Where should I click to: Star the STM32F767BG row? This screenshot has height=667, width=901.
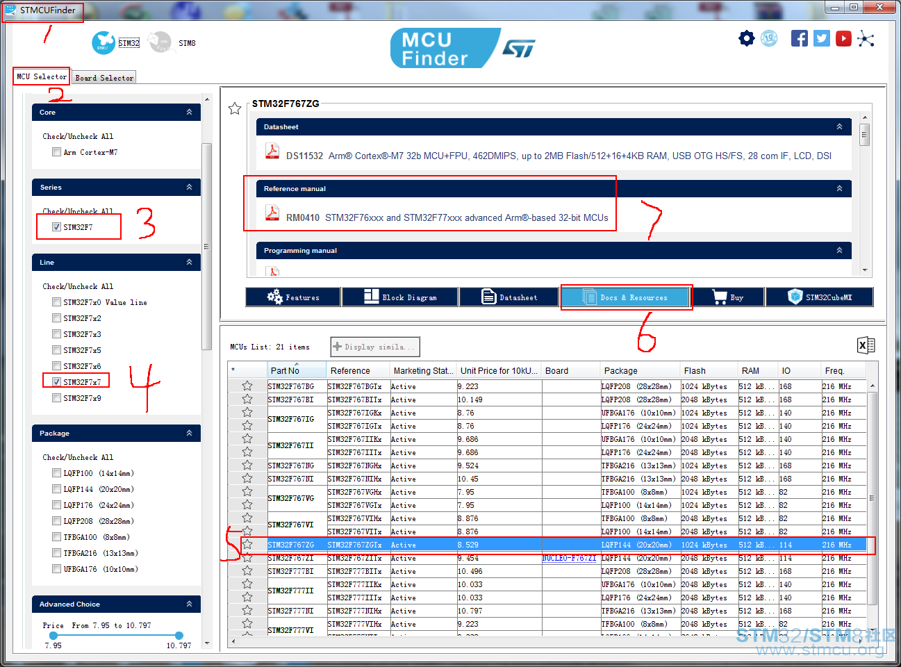coord(247,386)
